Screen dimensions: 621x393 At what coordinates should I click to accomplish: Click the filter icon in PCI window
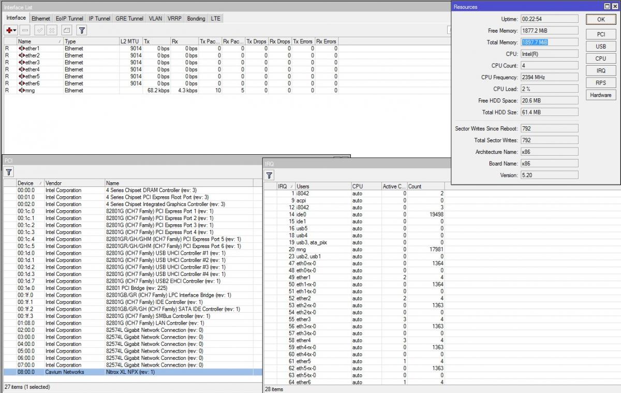[9, 172]
